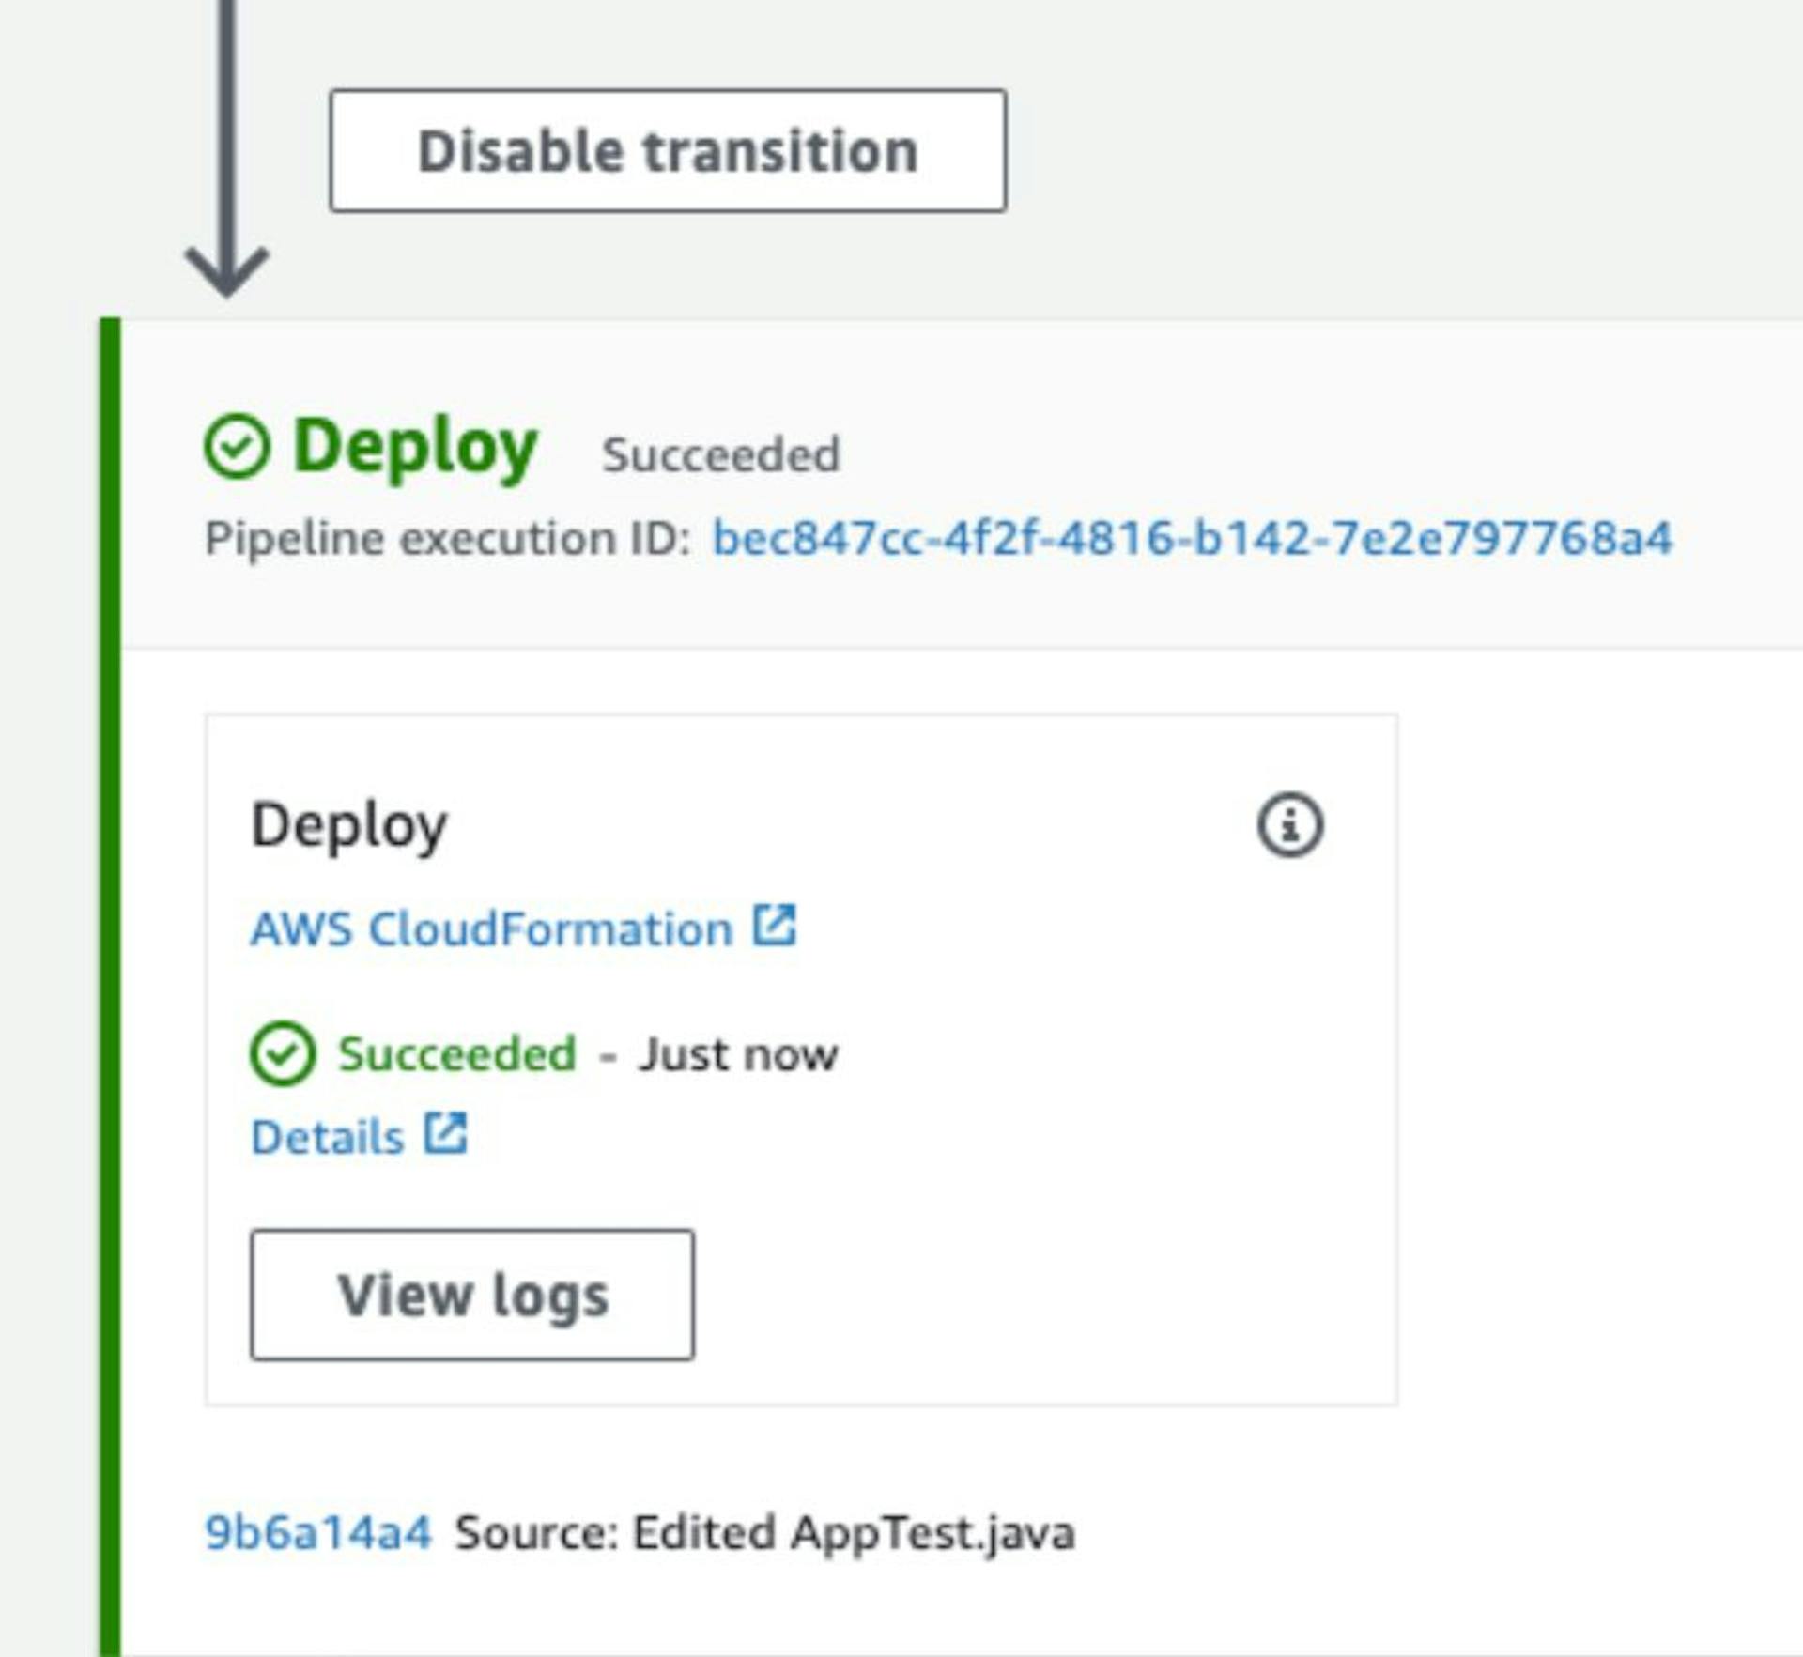The height and width of the screenshot is (1657, 1803).
Task: Click the Pipeline execution ID label
Action: point(448,540)
